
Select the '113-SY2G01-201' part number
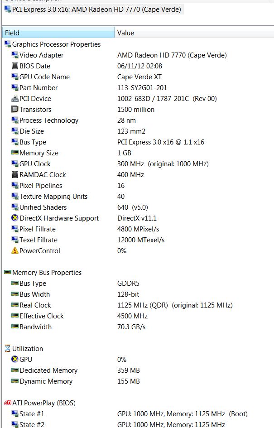[x=142, y=88]
